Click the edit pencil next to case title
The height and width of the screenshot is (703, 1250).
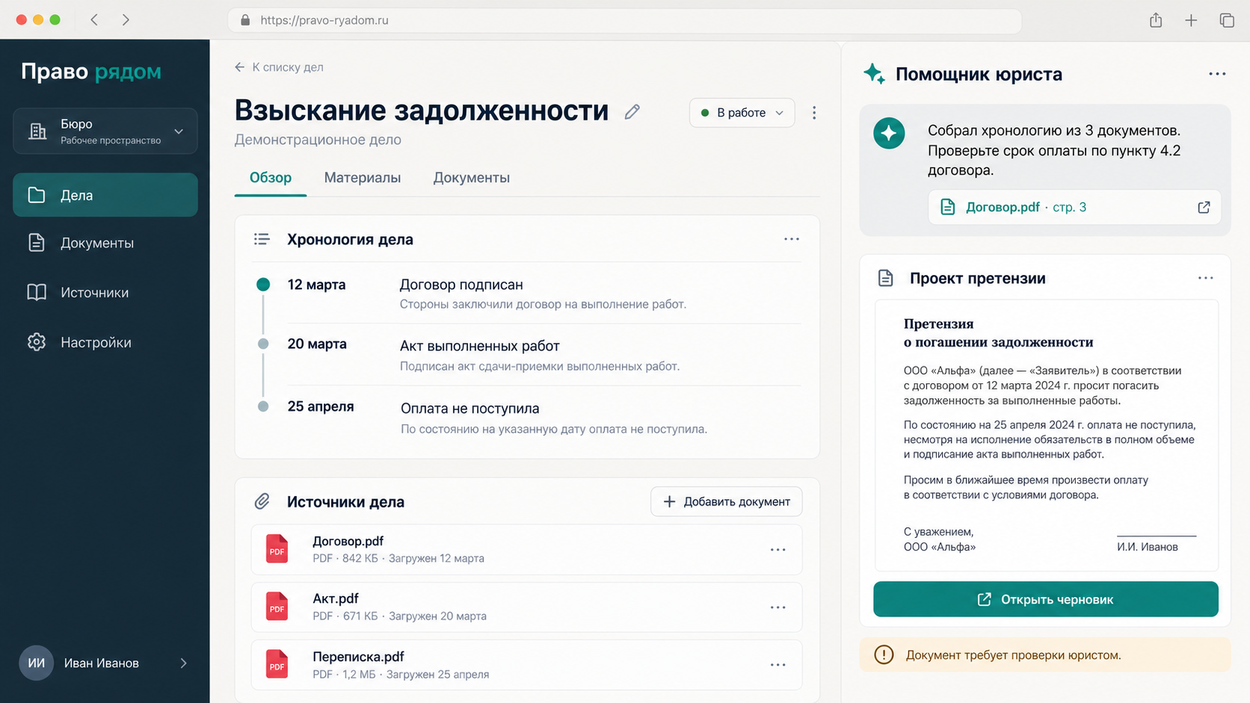632,112
